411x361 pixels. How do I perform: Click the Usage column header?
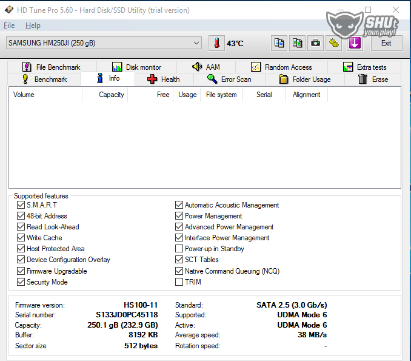(187, 95)
